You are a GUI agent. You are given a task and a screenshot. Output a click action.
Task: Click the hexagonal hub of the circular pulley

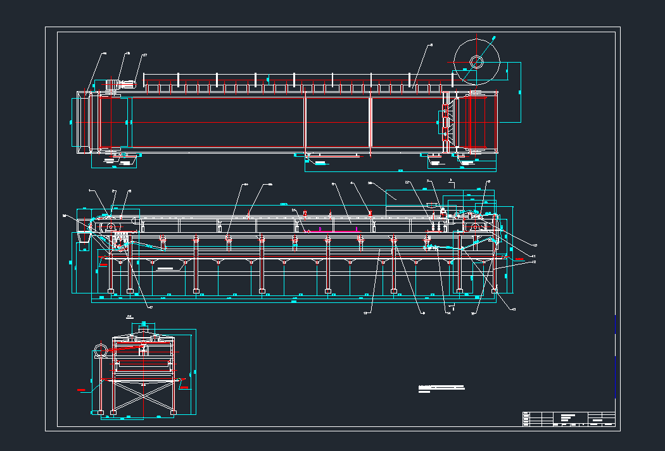click(x=477, y=62)
